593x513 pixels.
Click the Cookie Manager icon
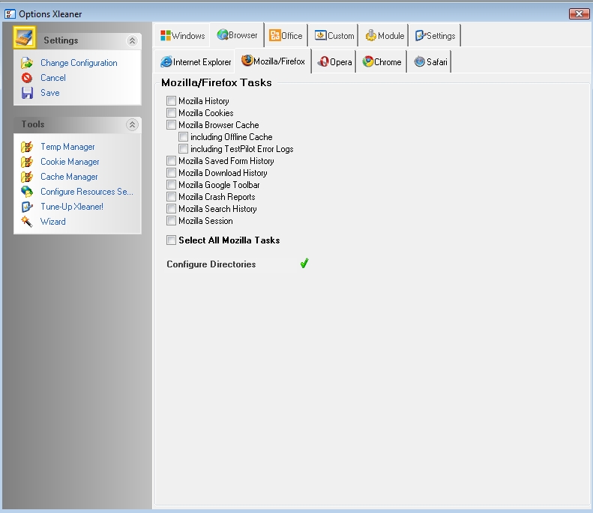[x=27, y=162]
